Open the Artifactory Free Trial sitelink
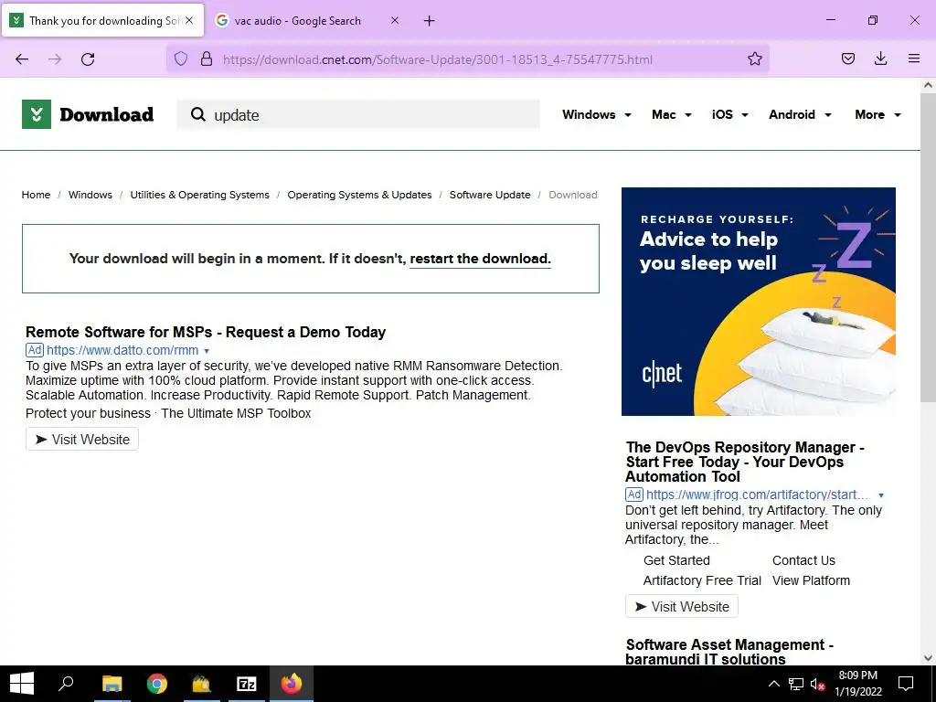 point(702,580)
